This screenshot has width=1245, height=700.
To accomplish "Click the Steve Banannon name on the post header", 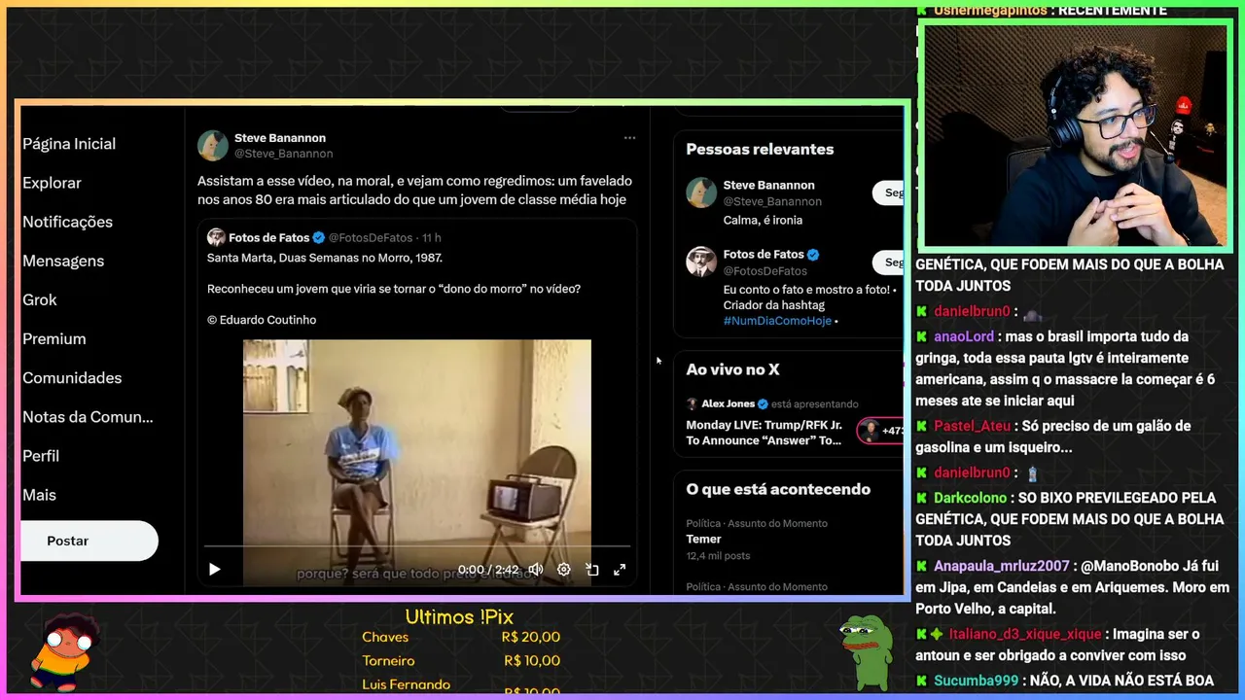I will (x=280, y=138).
